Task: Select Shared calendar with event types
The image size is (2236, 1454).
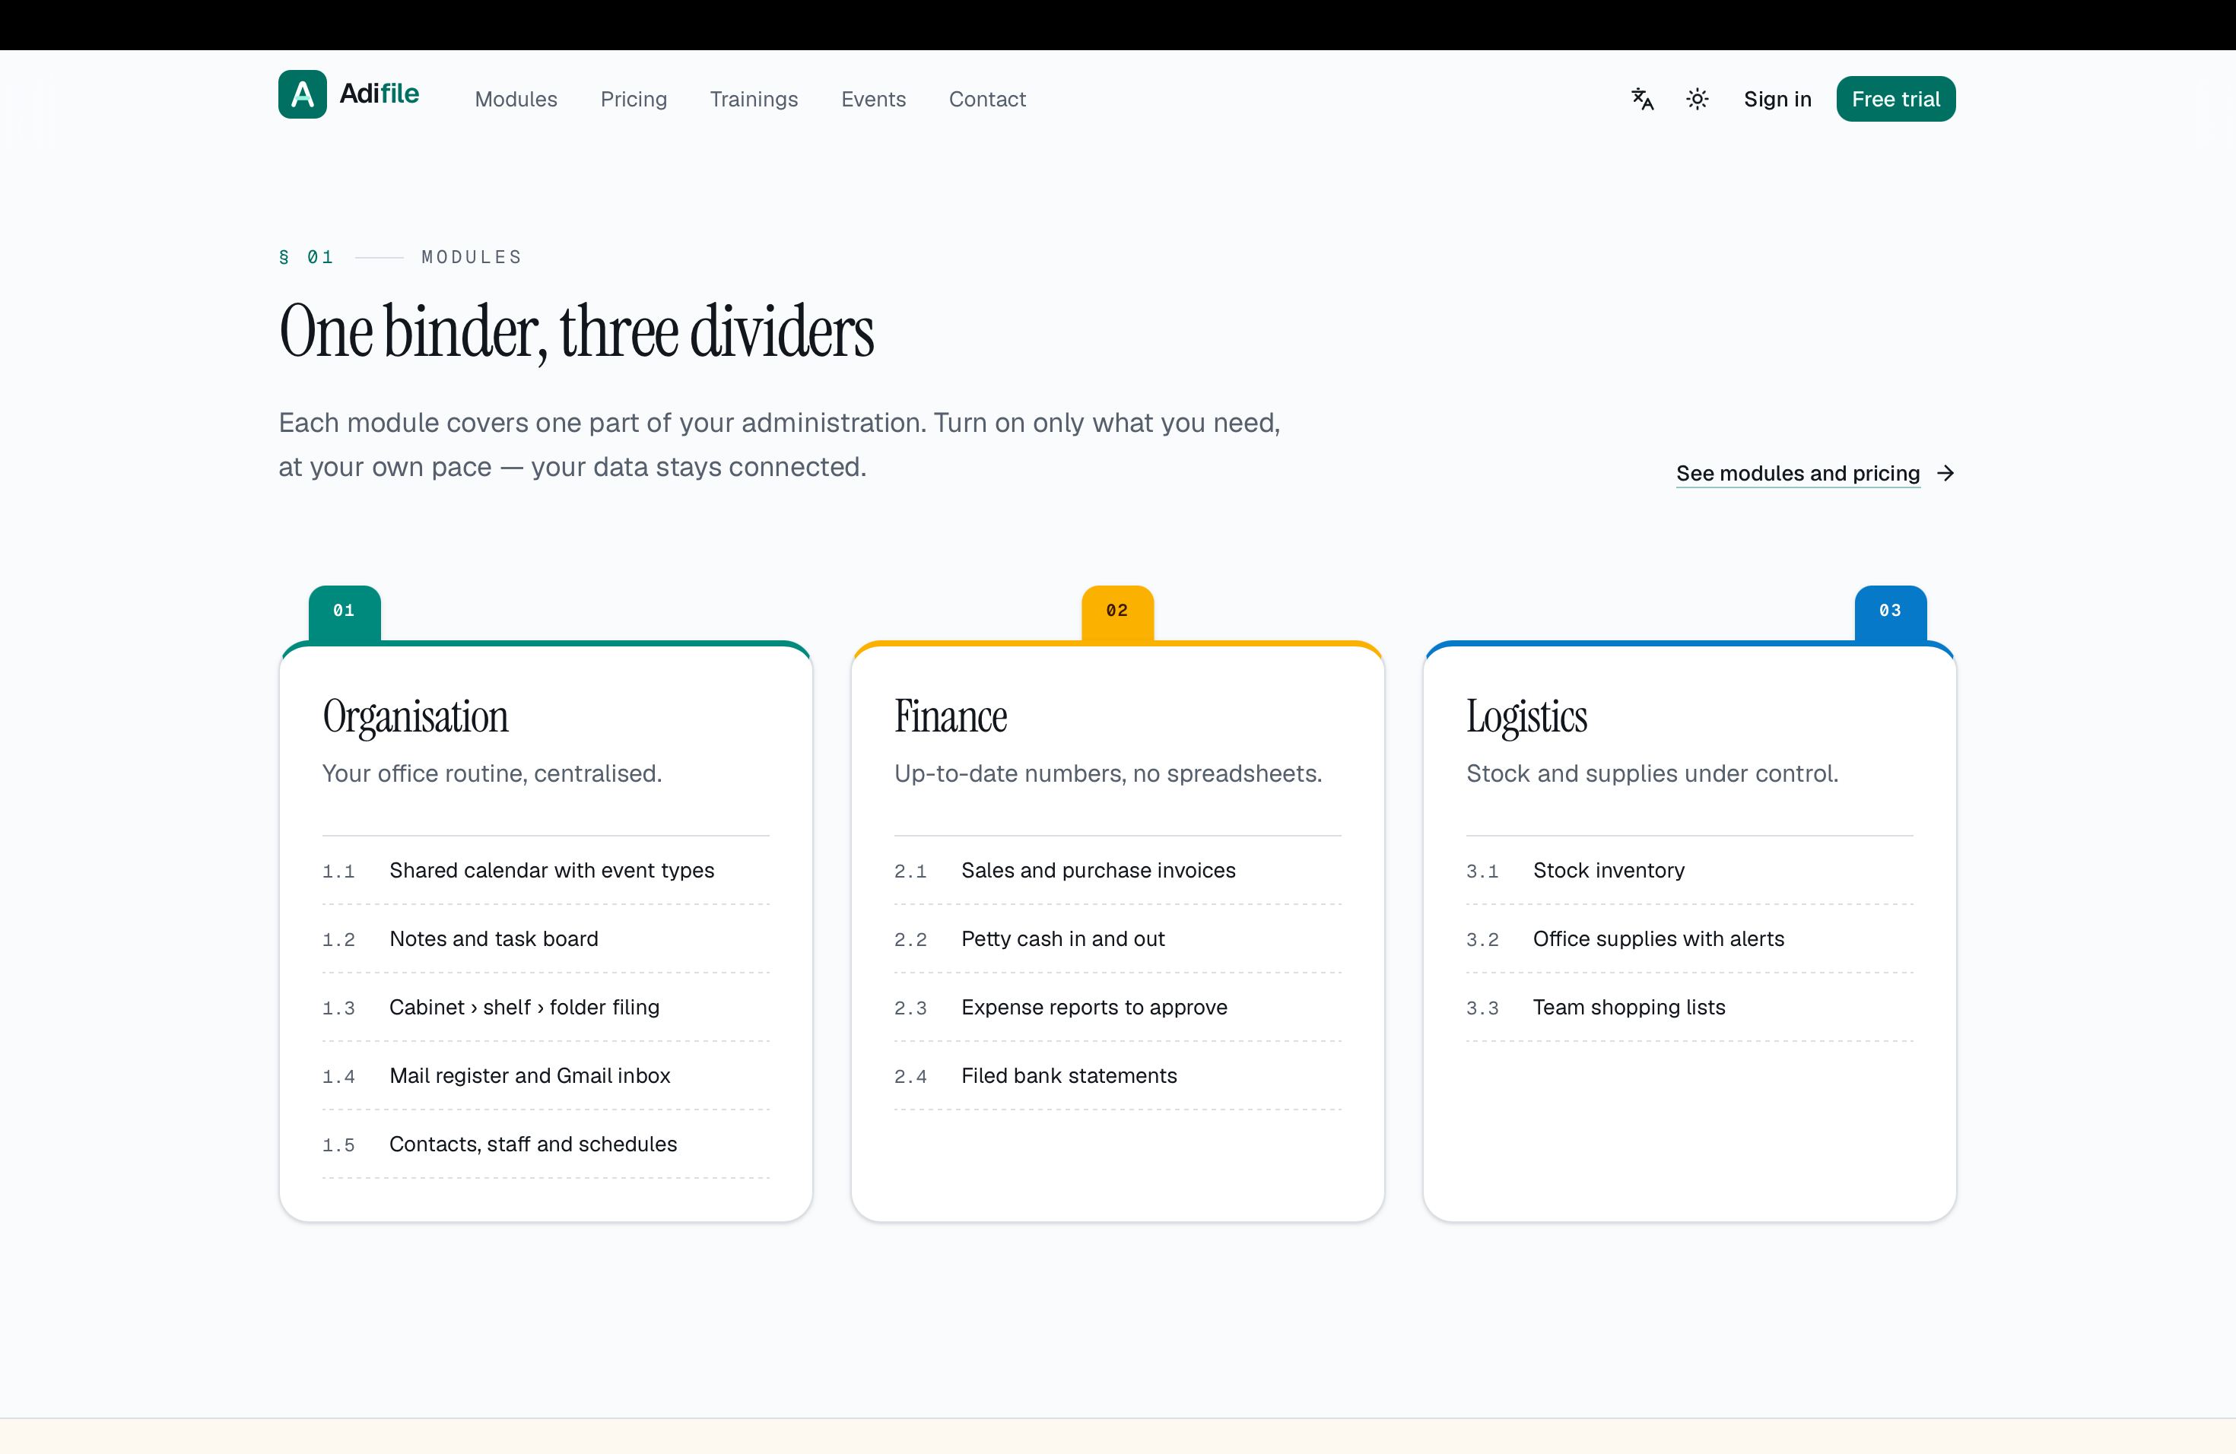Action: click(x=545, y=871)
